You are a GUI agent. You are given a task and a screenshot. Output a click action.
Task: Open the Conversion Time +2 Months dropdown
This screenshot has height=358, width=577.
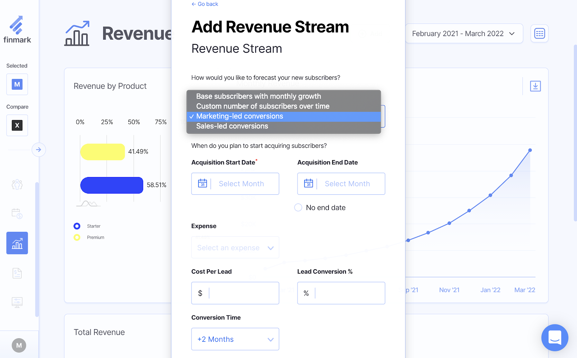(x=235, y=339)
